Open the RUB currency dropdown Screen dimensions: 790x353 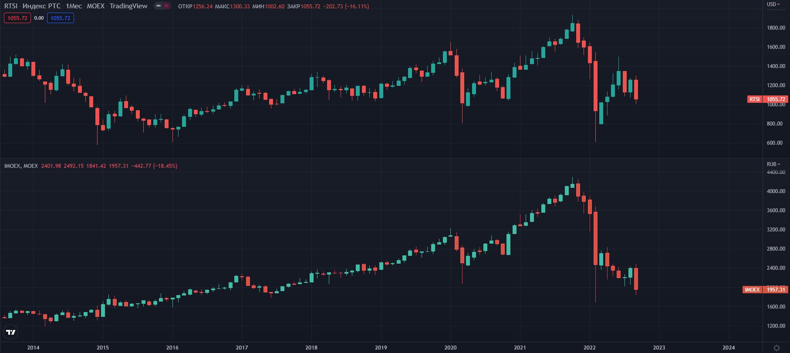coord(773,164)
